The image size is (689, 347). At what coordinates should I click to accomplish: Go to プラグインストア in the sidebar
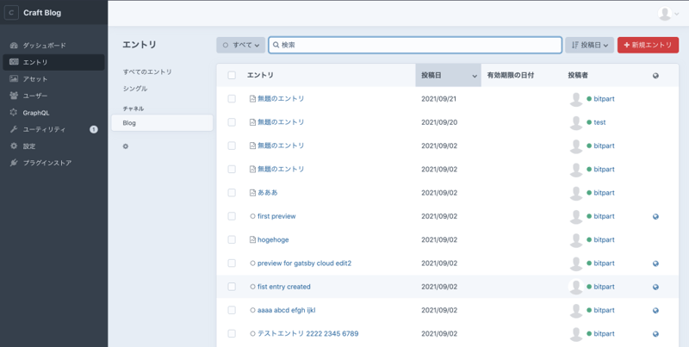coord(47,163)
